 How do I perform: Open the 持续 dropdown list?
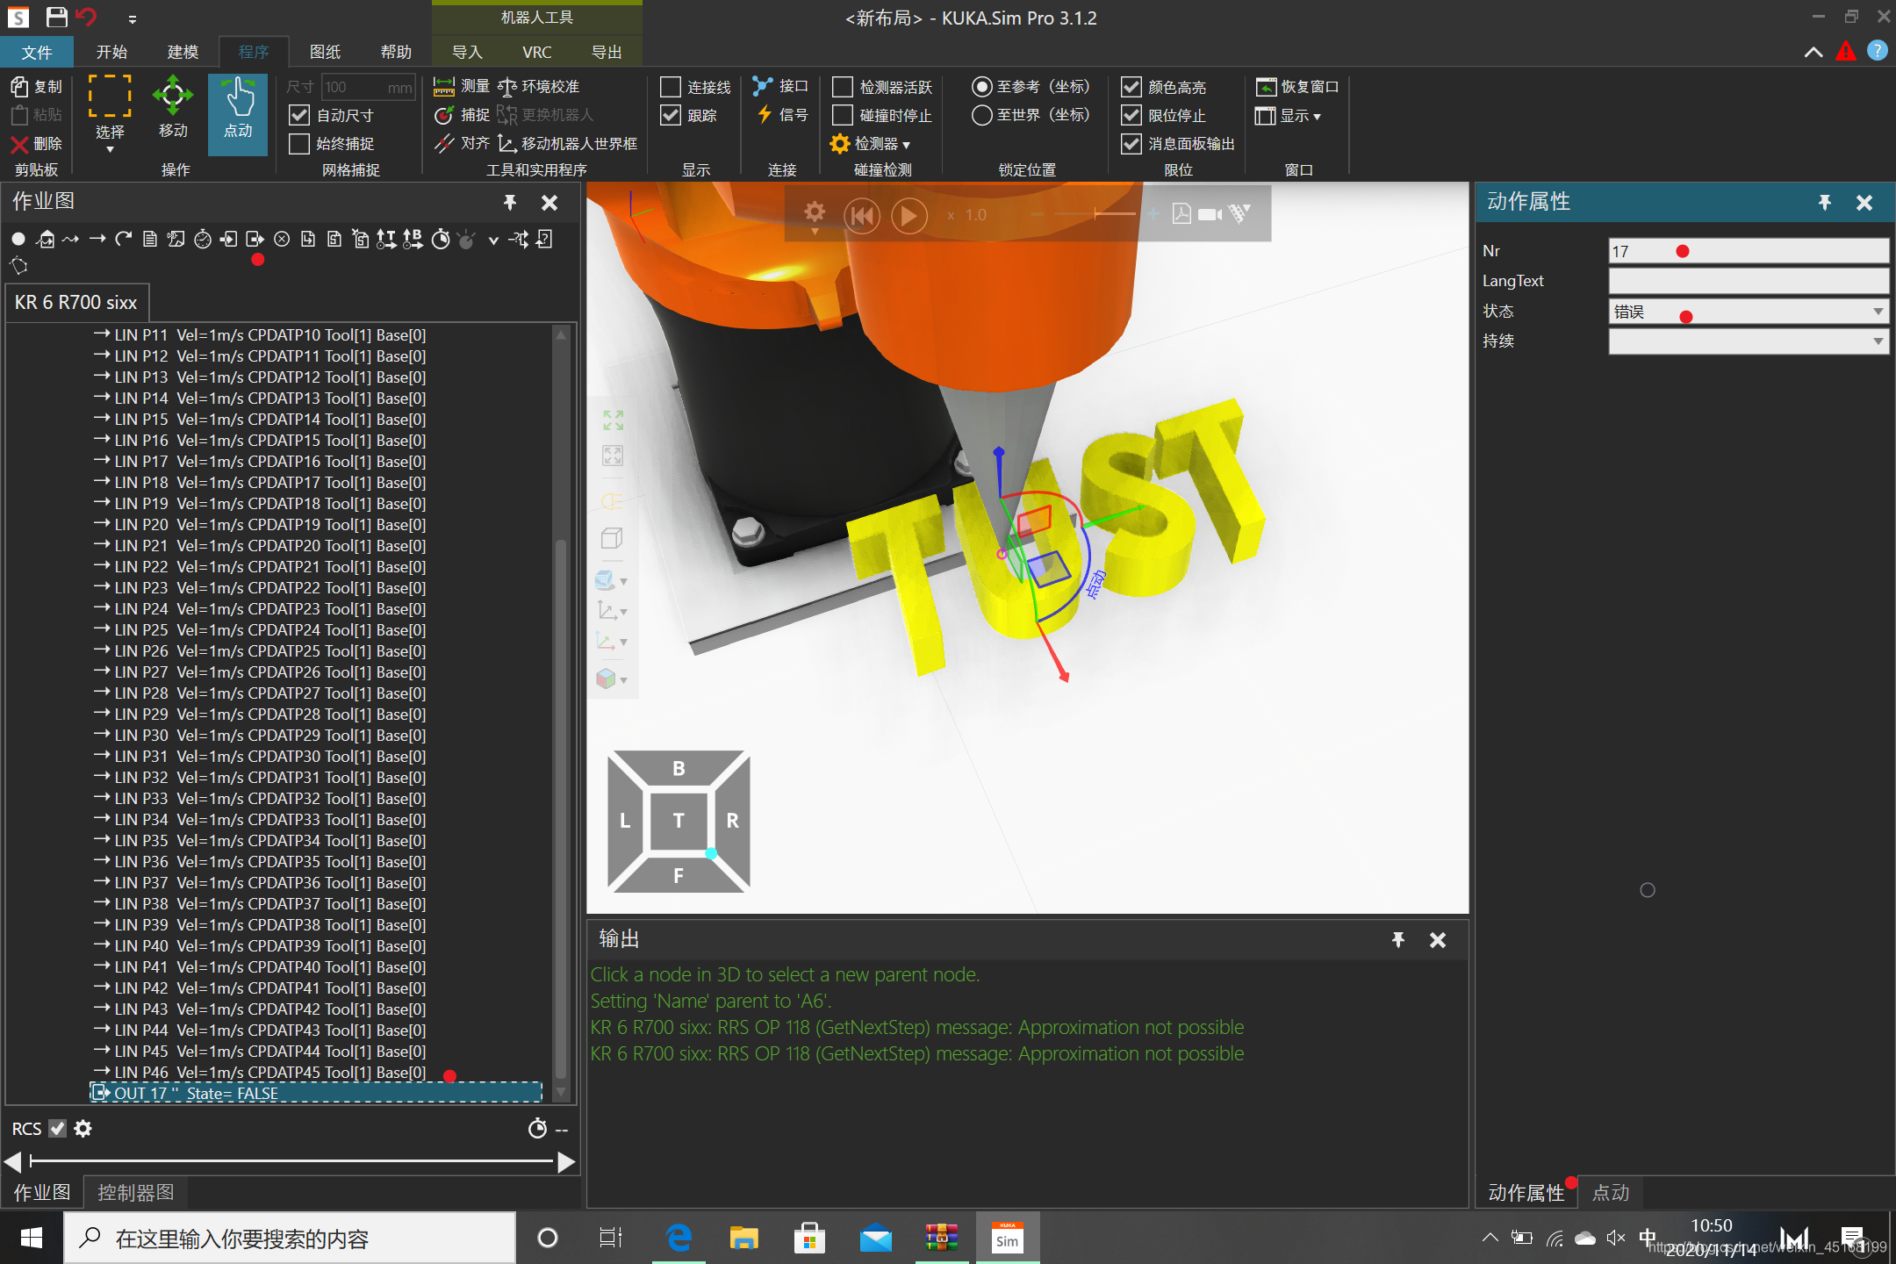pyautogui.click(x=1877, y=341)
